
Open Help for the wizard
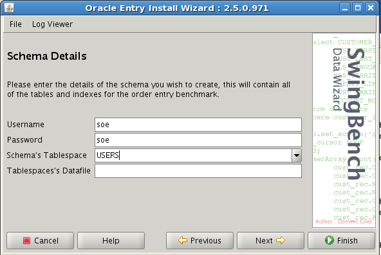pyautogui.click(x=111, y=240)
